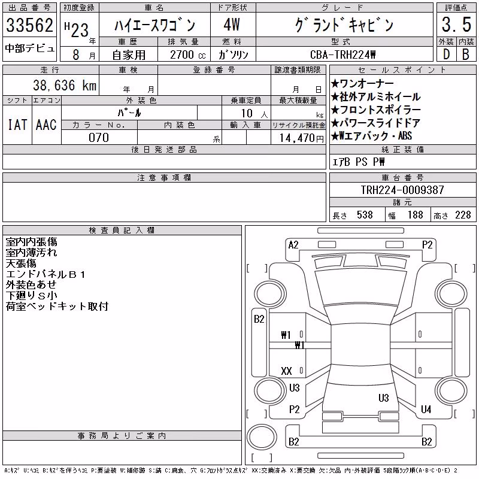Screen dimensions: 479x479
Task: Click the P2 mark at front right
Action: pos(427,245)
